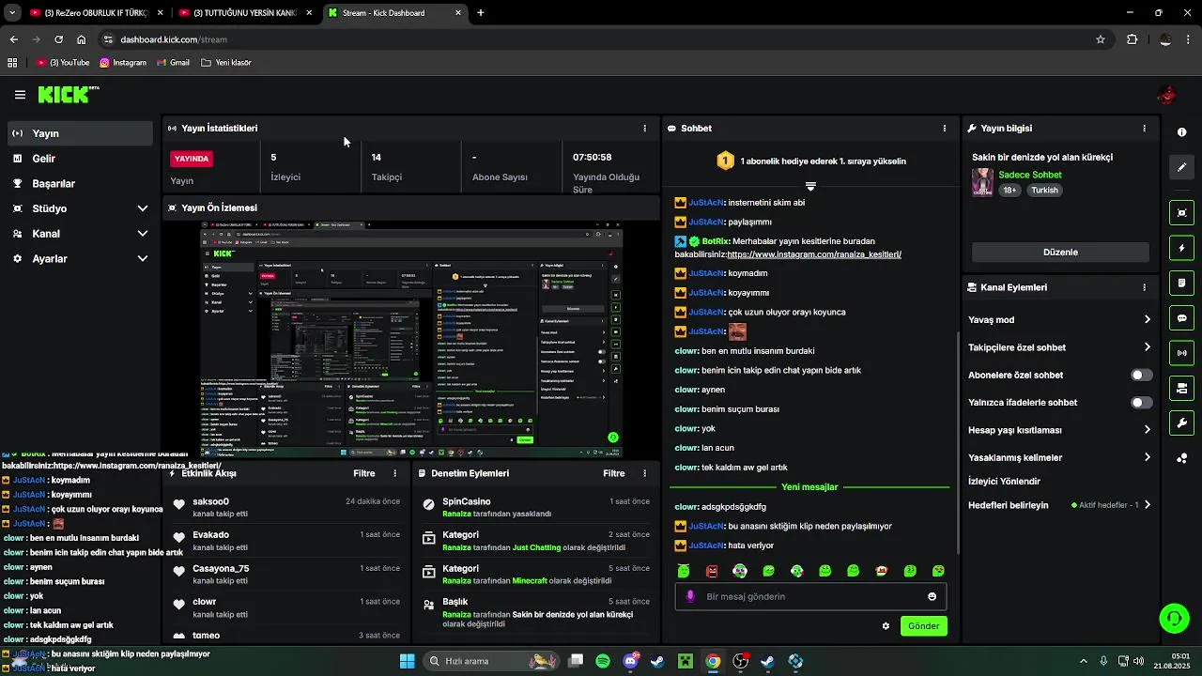
Task: Open Yavaş mod settings arrow
Action: (1147, 319)
